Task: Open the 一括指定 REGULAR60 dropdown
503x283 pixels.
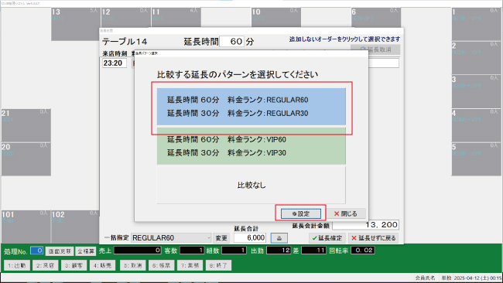Action: point(171,238)
